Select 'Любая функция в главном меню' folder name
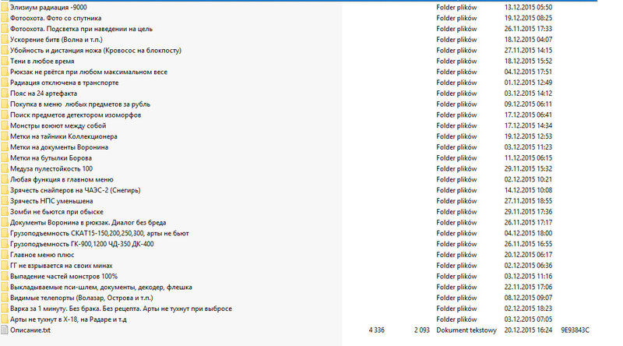 [x=62, y=179]
